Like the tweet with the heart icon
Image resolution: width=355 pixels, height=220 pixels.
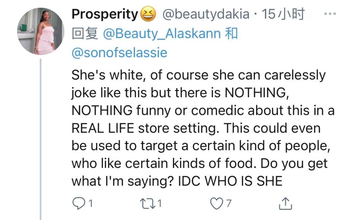click(216, 204)
